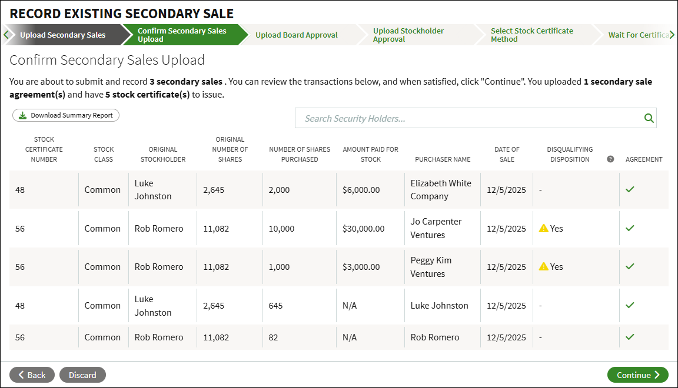
Task: Download the Summary Report
Action: (66, 115)
